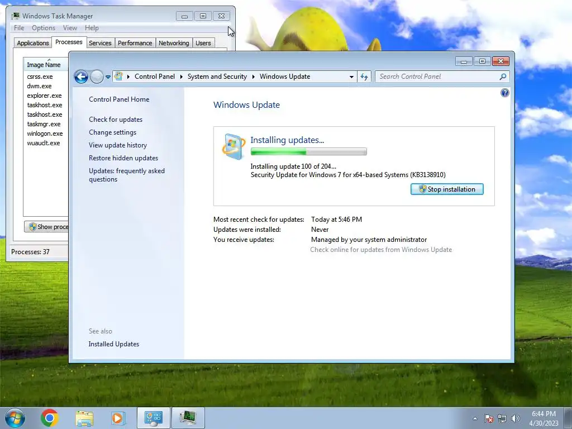Open Help menu in Task Manager
Screen dimensions: 572x429
coord(92,28)
